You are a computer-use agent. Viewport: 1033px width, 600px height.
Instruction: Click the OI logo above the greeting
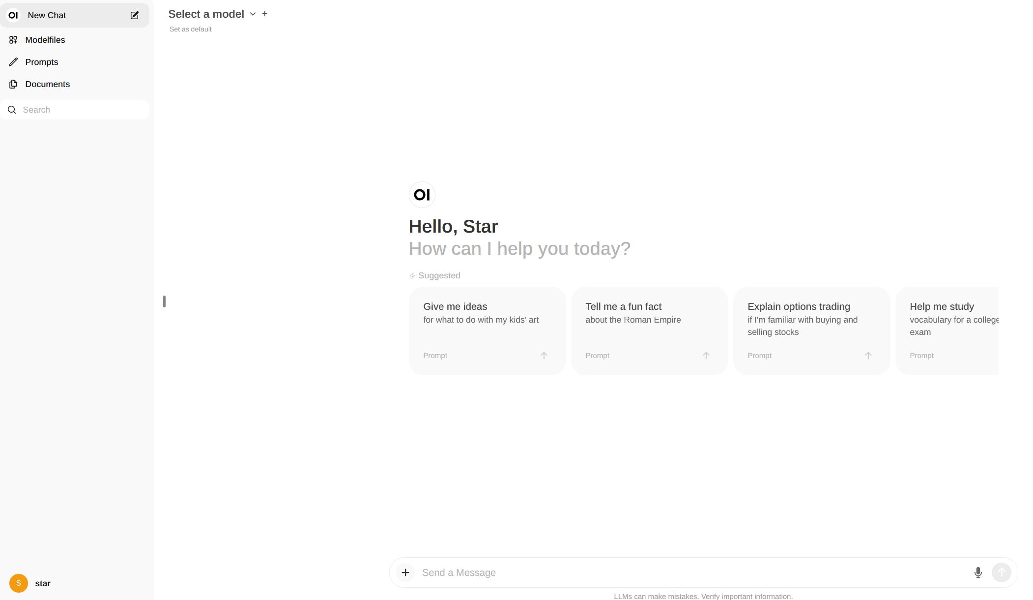pyautogui.click(x=422, y=195)
